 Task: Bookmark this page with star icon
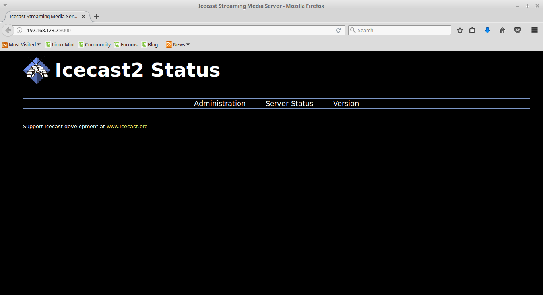tap(460, 30)
